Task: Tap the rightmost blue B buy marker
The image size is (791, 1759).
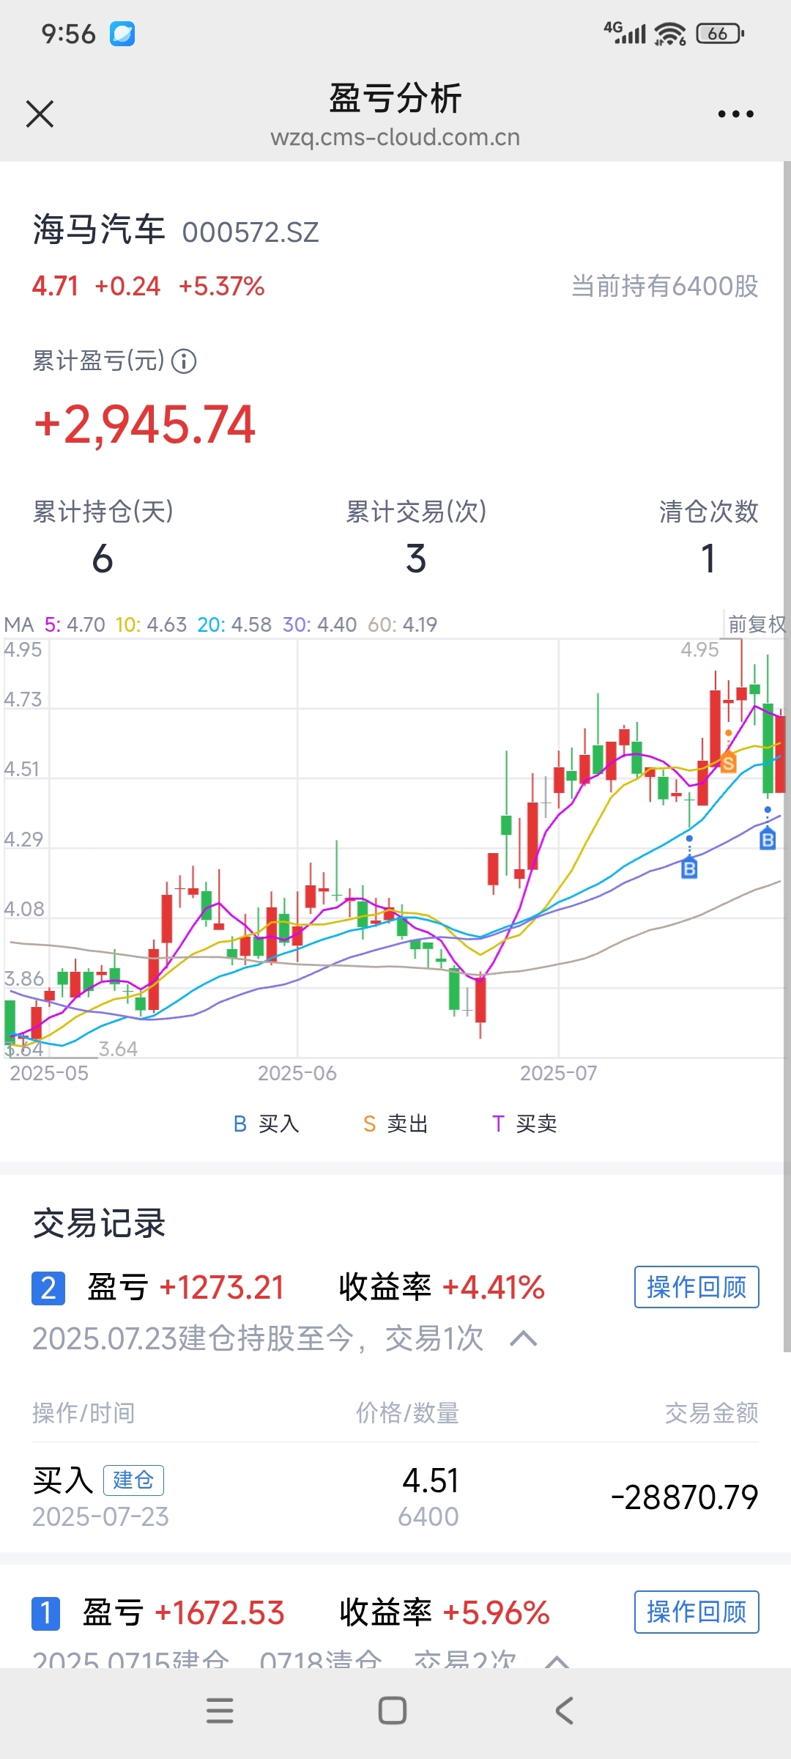Action: point(768,839)
